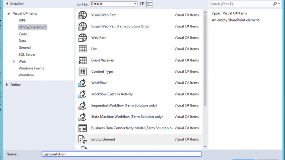Click the 'Event Receiver' template name

click(103, 60)
